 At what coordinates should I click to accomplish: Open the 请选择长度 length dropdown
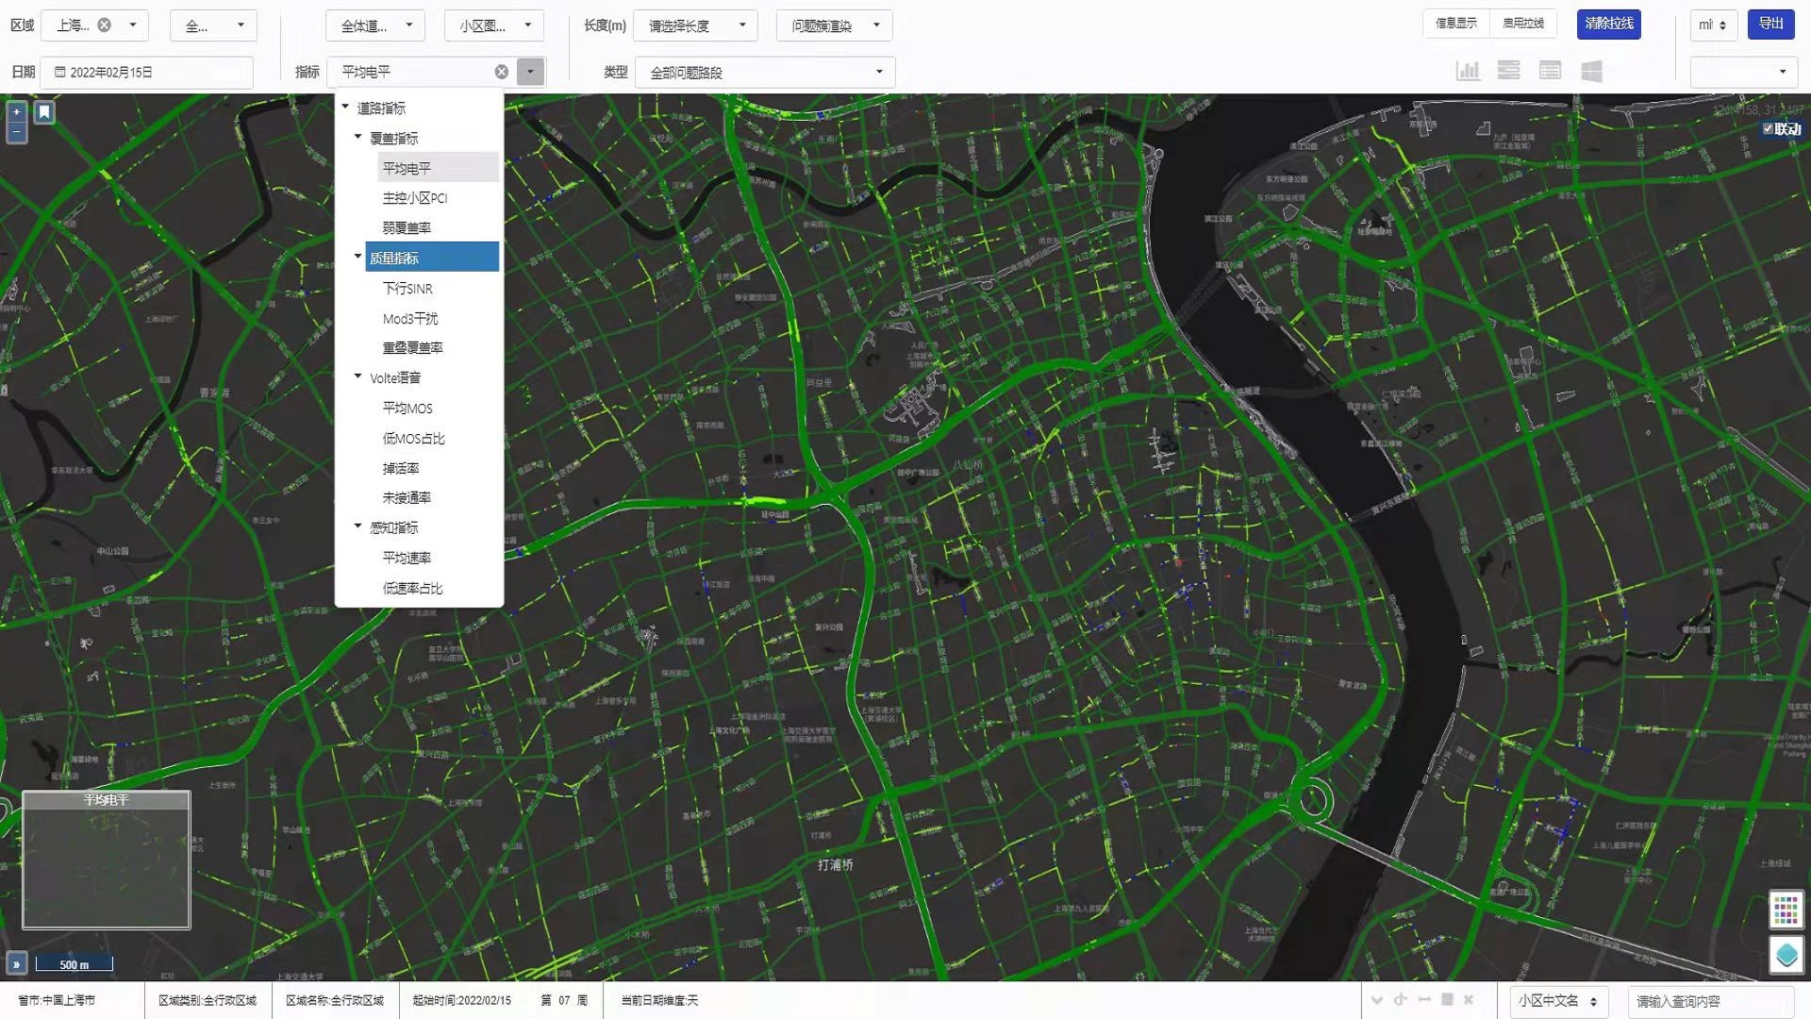pyautogui.click(x=696, y=25)
